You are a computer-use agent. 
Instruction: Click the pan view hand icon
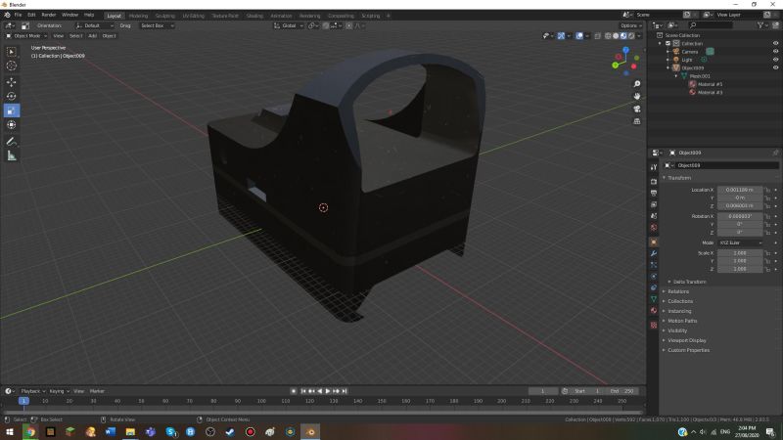(x=637, y=96)
